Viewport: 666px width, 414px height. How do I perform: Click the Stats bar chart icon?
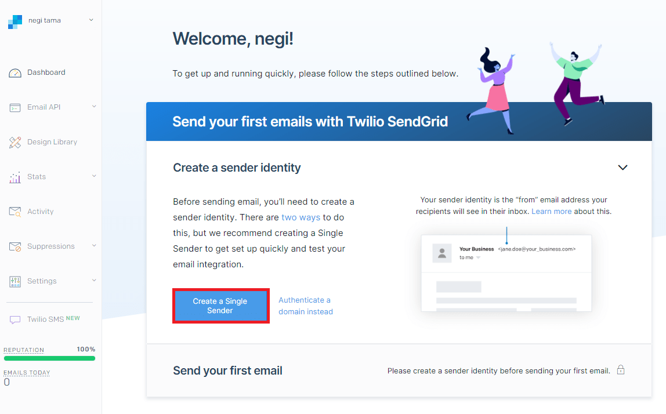[x=15, y=177]
